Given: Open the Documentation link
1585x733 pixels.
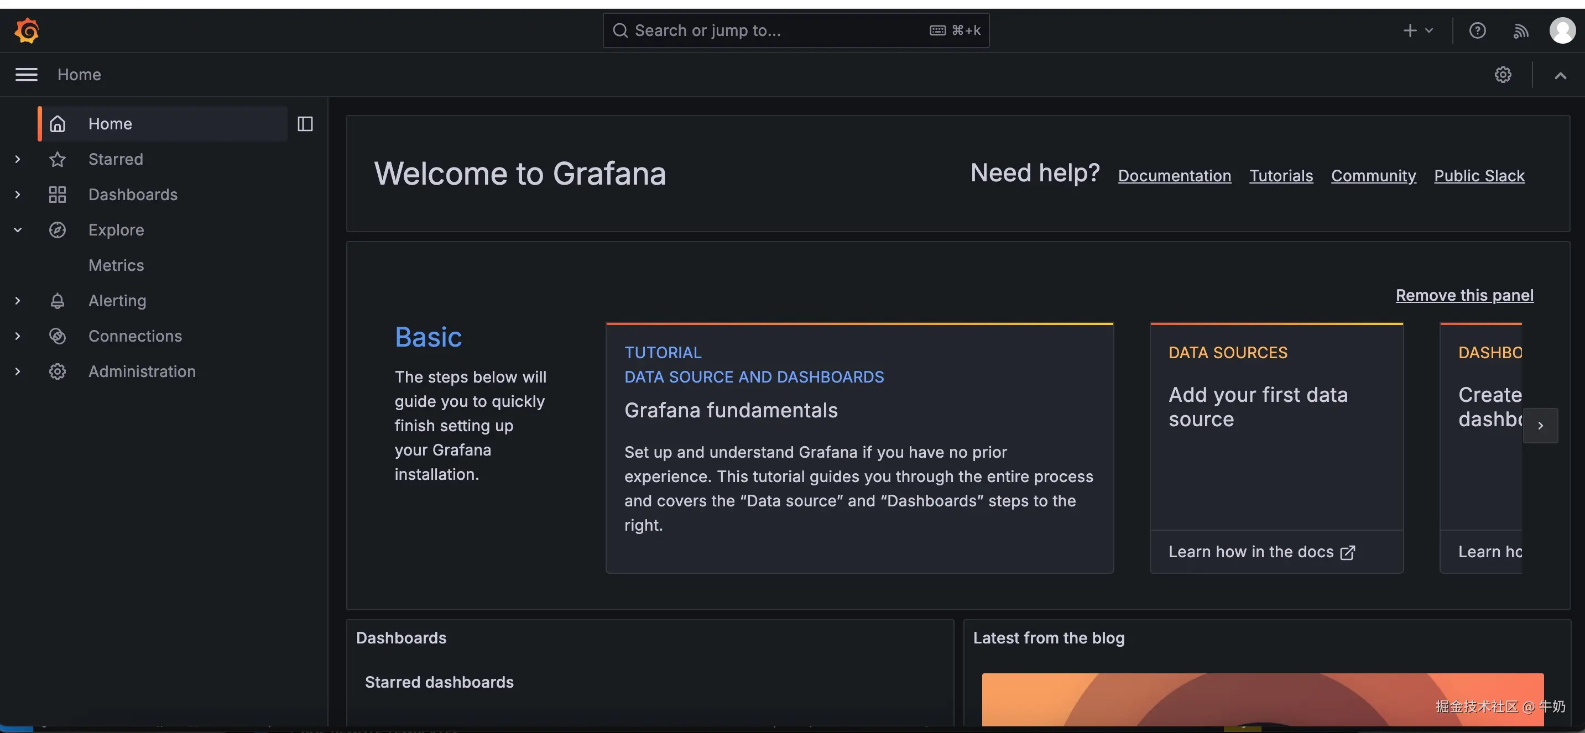Looking at the screenshot, I should (1174, 175).
